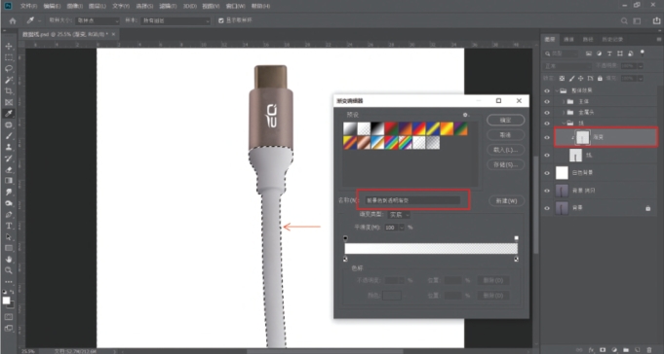Select the Magic Wand tool

tap(9, 80)
